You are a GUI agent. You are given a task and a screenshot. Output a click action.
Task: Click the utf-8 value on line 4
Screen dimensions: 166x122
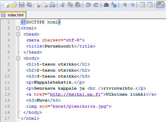73,40
